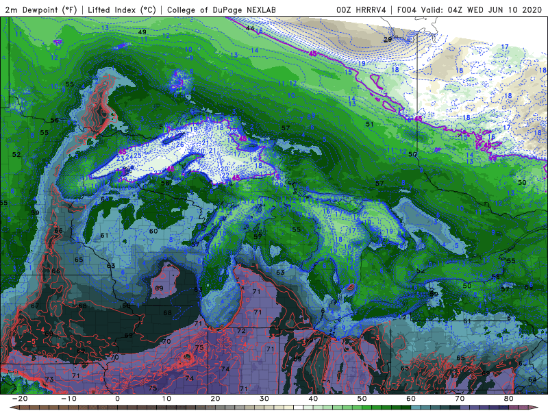Click the 50 label on the color scale
This screenshot has height=411, width=548.
[x=362, y=399]
